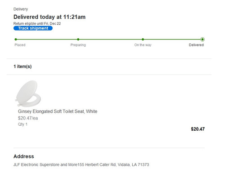
Task: Open Ginsey Elongated Soft Toilet Seat link
Action: [x=58, y=111]
